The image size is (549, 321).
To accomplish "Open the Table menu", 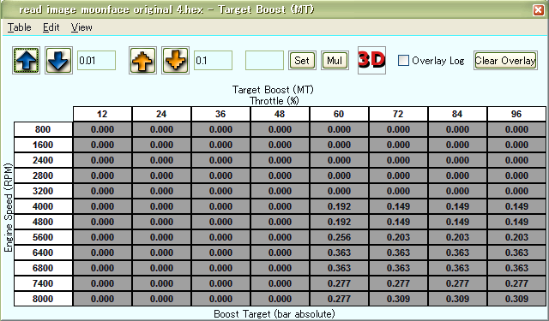I will point(19,27).
